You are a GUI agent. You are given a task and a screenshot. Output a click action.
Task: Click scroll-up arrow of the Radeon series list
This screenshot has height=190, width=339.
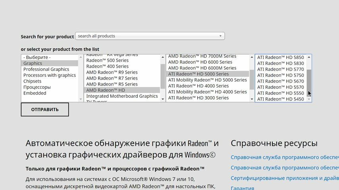click(163, 57)
